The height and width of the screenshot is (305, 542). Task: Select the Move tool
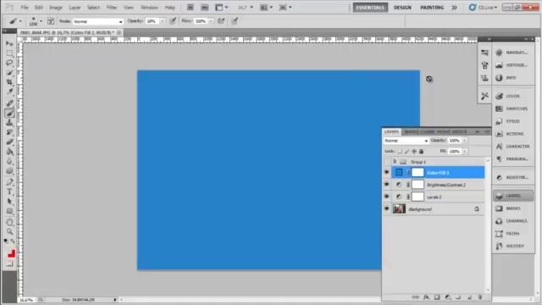[x=9, y=44]
